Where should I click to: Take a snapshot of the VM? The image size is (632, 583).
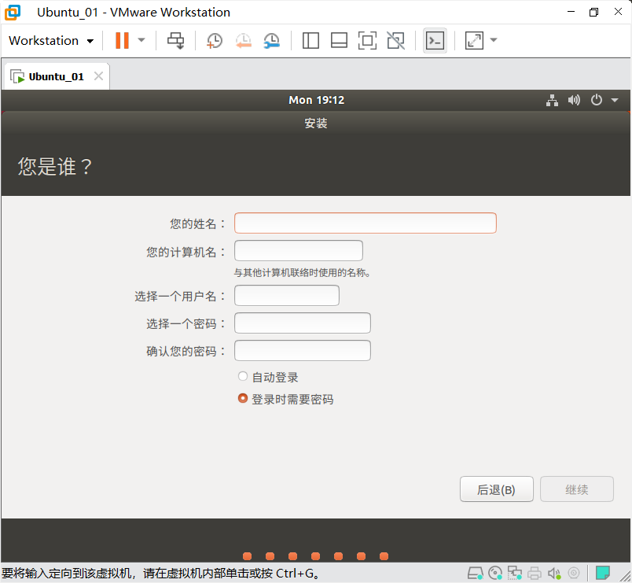pos(214,41)
